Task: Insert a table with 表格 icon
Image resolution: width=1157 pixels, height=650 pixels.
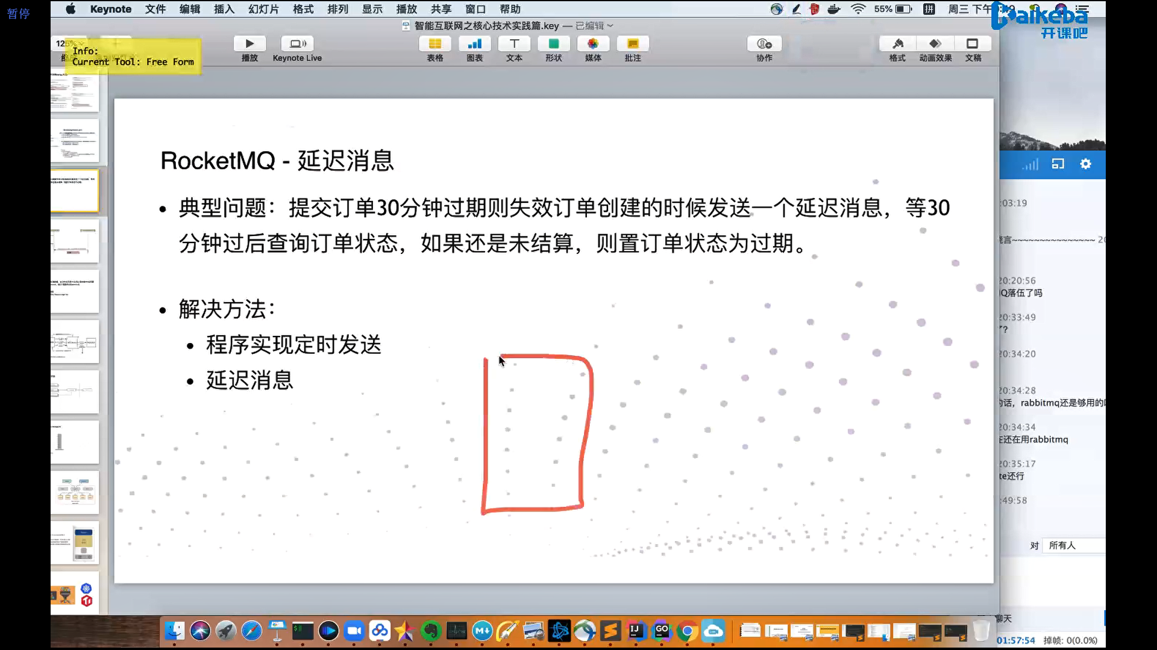Action: 434,44
